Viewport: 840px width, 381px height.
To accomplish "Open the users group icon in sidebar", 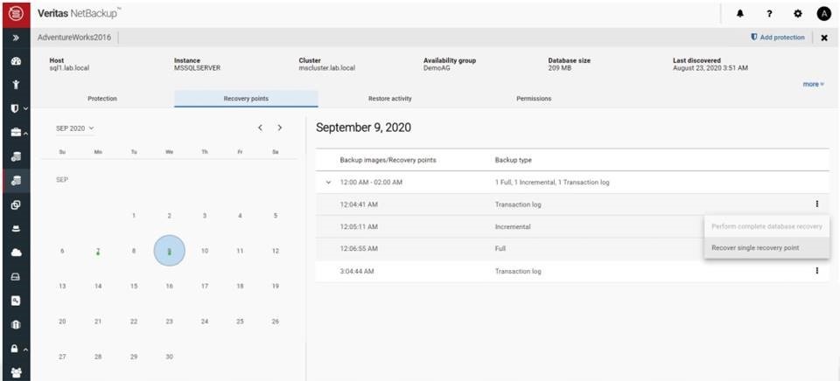I will click(x=16, y=372).
